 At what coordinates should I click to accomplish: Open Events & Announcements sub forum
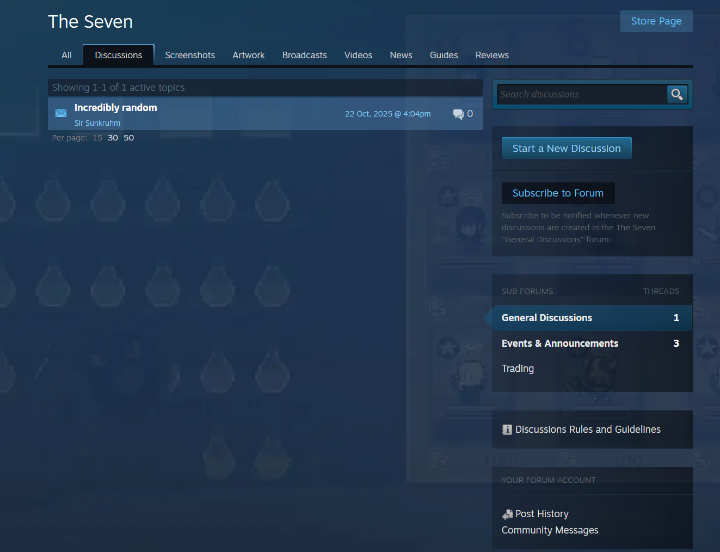592,344
